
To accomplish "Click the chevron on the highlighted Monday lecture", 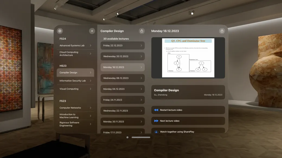I will (x=141, y=67).
